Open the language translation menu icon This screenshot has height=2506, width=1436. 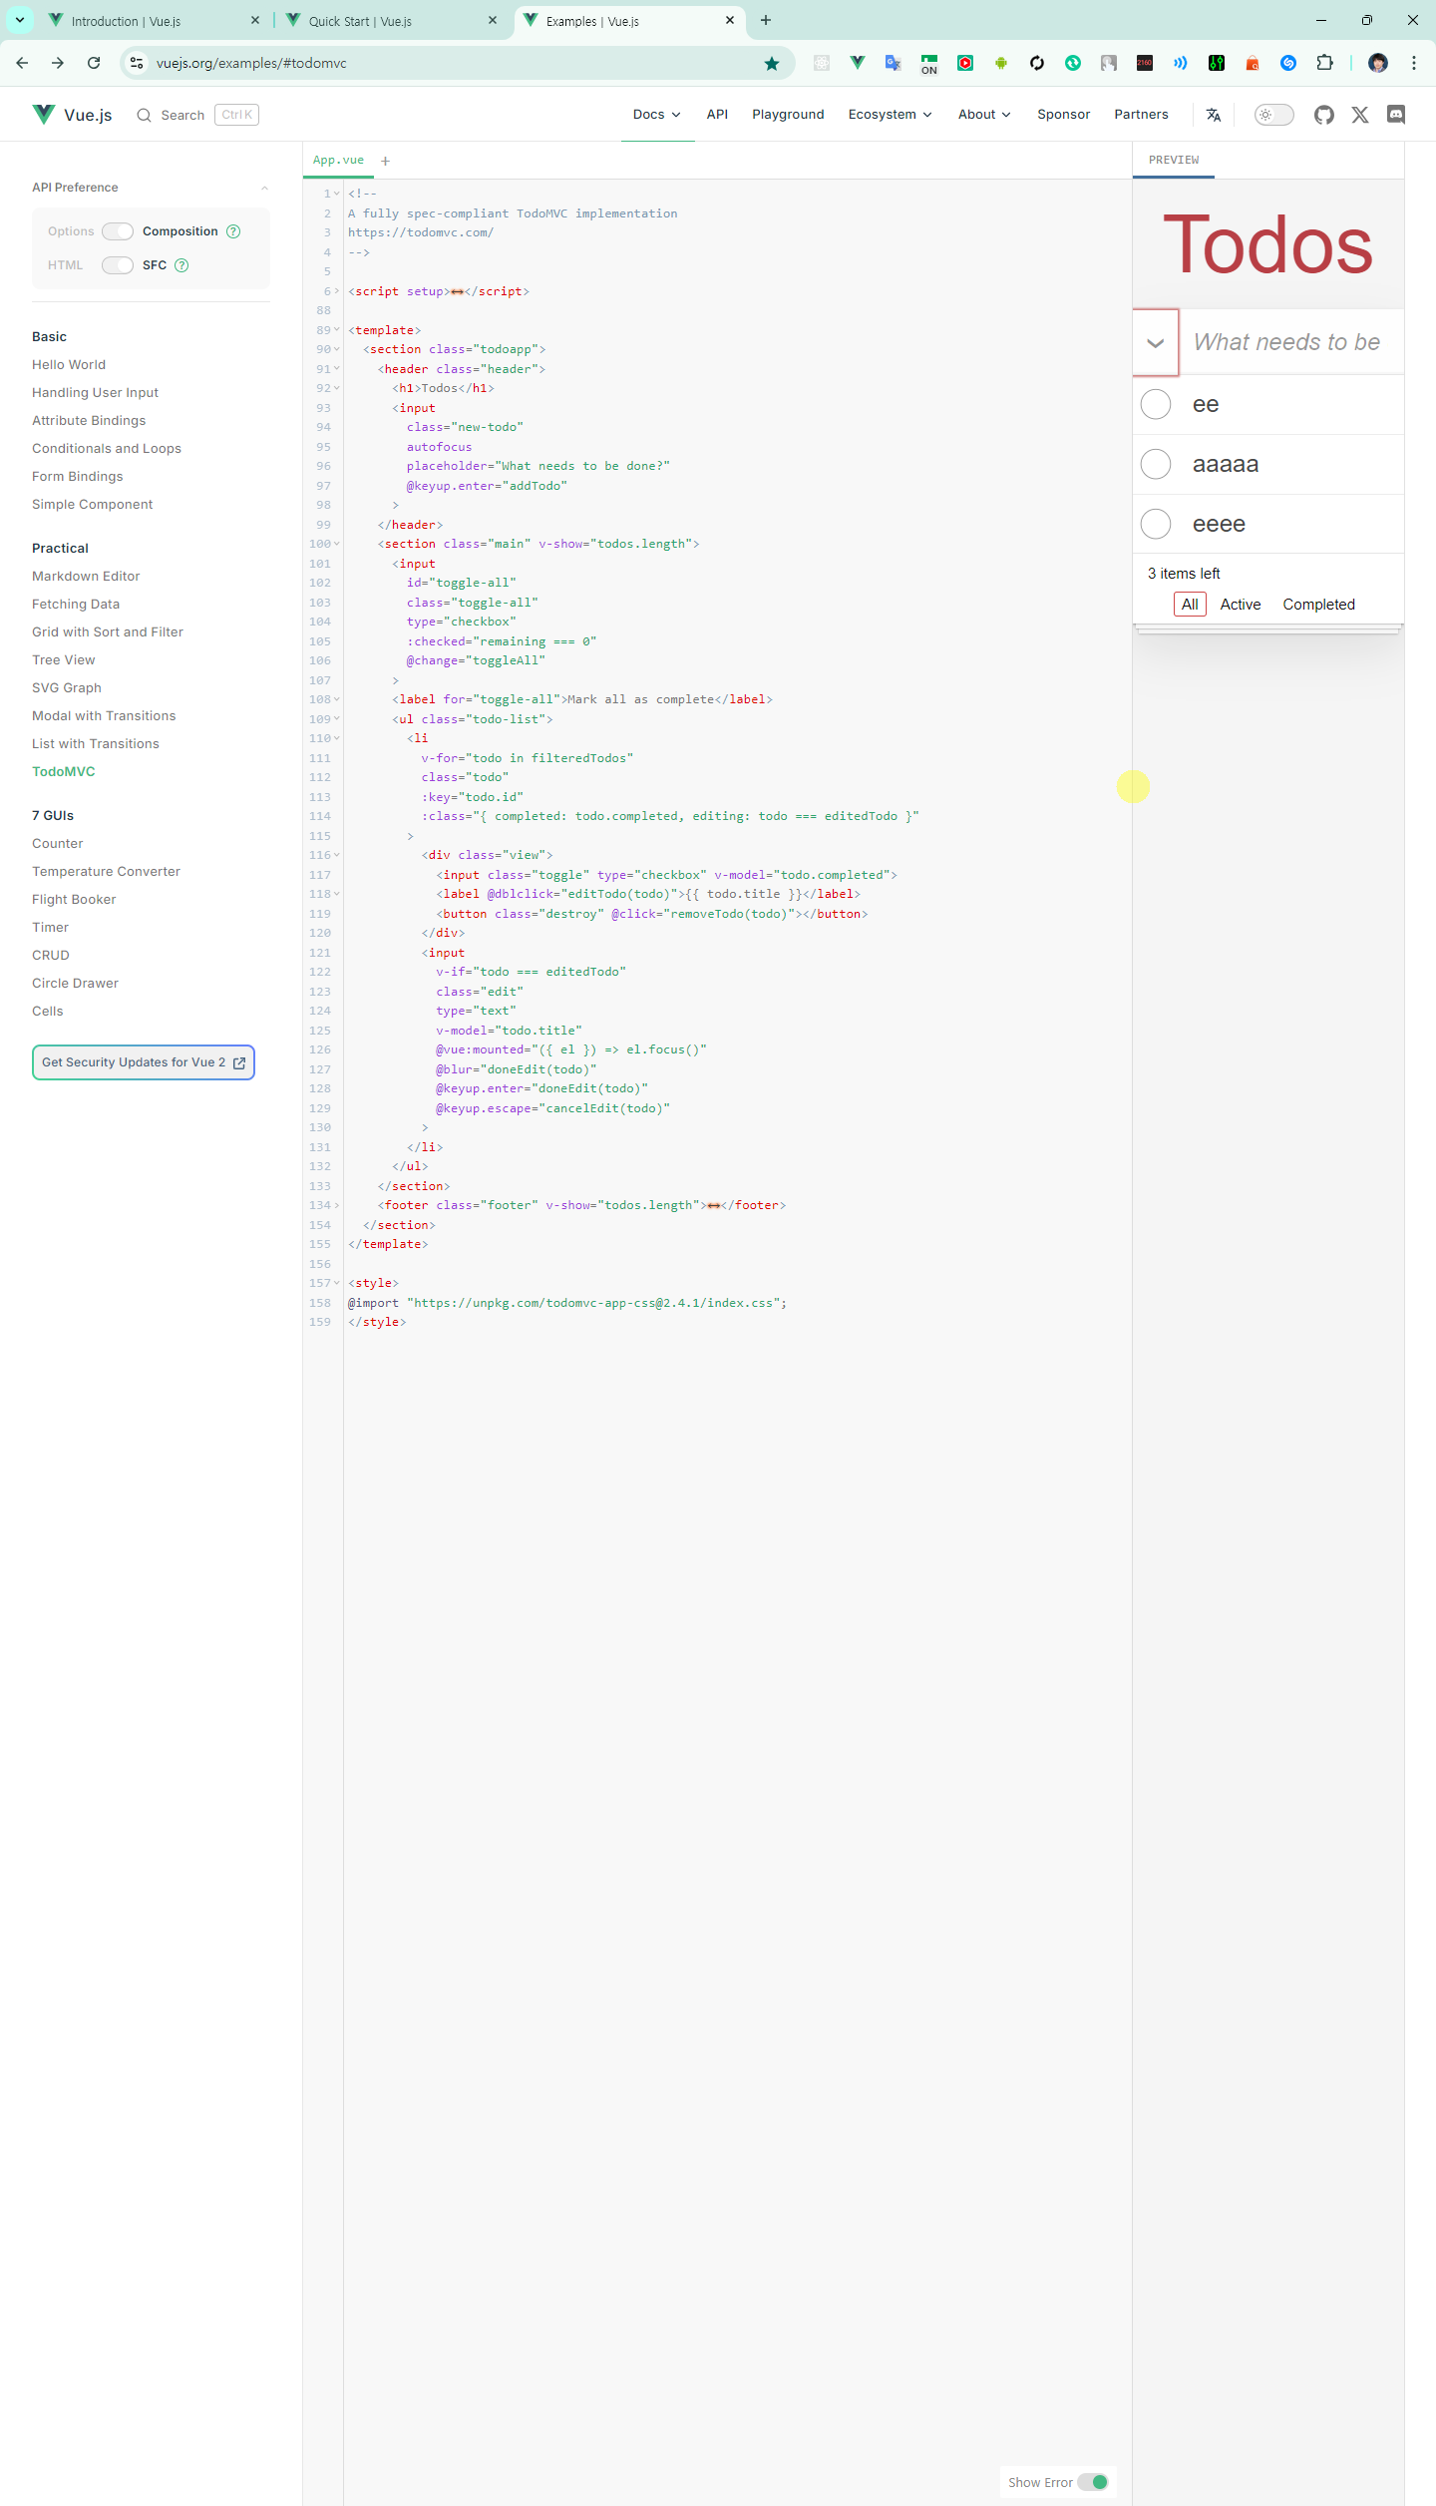[x=1214, y=115]
